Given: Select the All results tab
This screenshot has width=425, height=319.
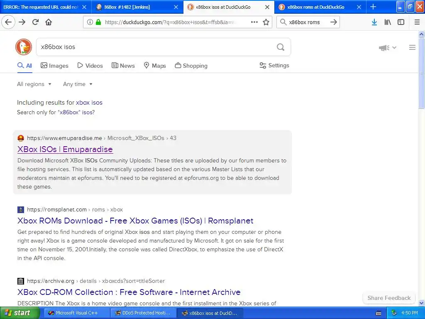Looking at the screenshot, I should (x=24, y=66).
